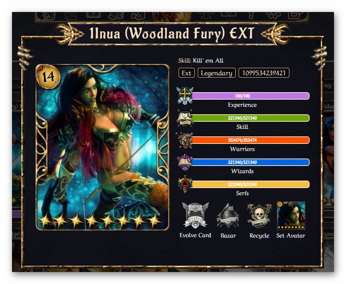346x284 pixels.
Task: Click the Skill scroll icon
Action: pos(185,118)
